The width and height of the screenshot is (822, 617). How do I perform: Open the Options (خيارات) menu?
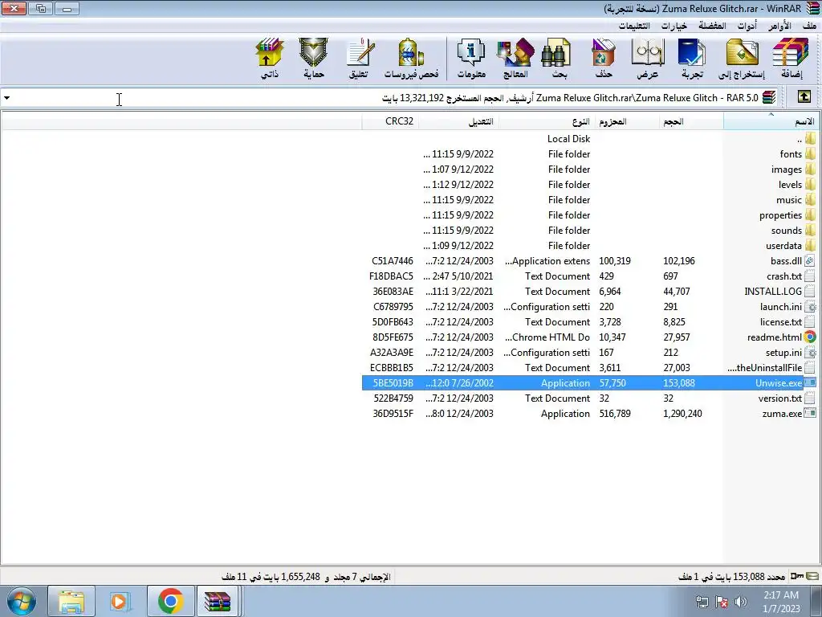673,25
